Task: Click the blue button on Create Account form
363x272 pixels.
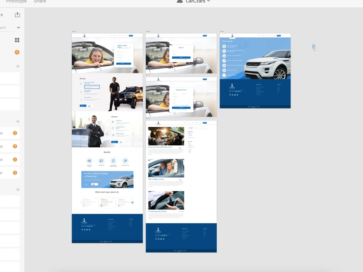Action: point(181,108)
